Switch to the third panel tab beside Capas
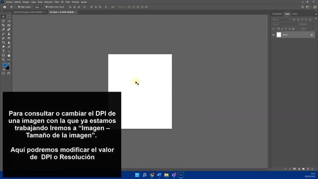The image size is (318, 179). click(x=295, y=14)
